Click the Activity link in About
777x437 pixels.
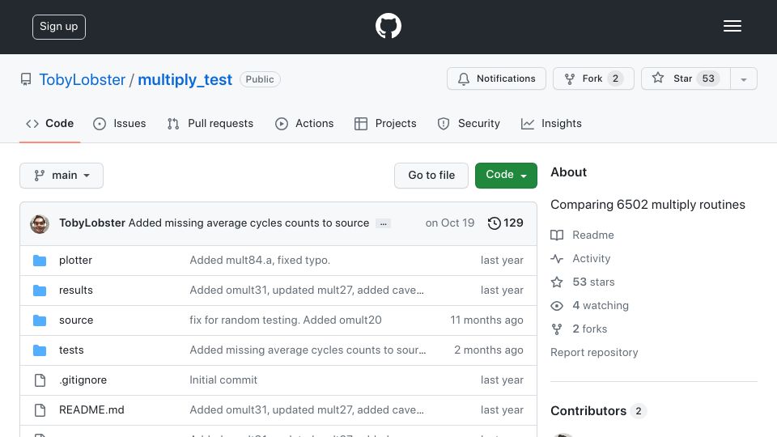(x=591, y=259)
